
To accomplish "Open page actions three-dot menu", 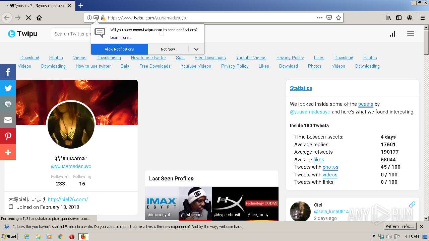I will point(320,18).
